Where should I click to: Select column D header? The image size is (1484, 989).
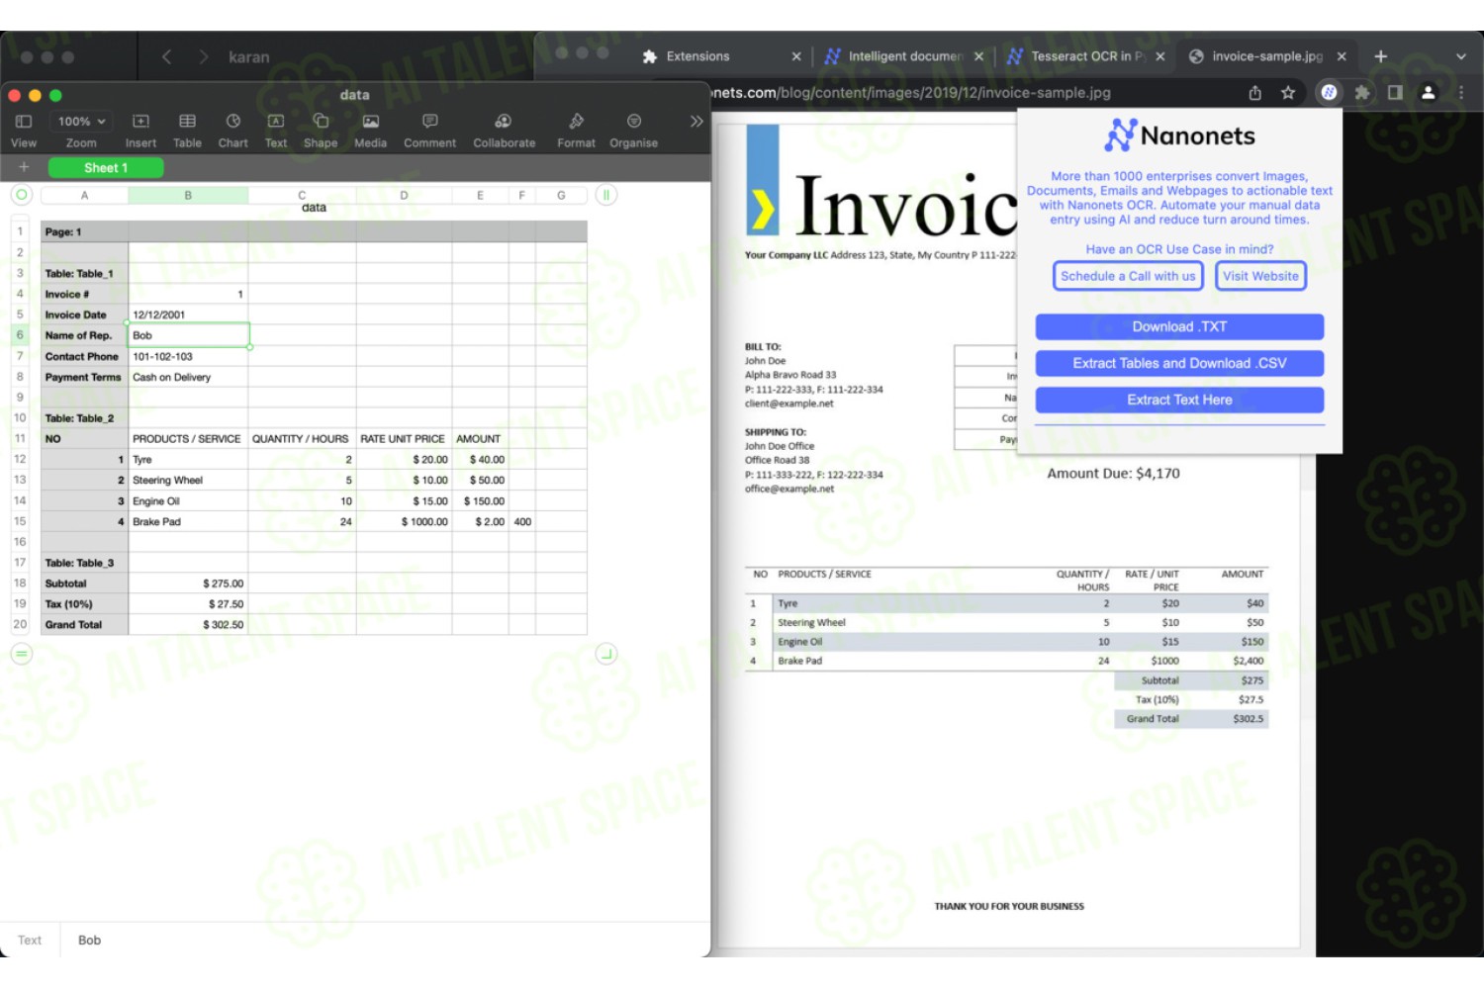[404, 196]
